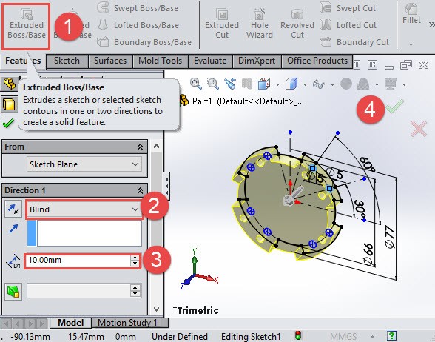Open the status bar help icon
Image resolution: width=435 pixels, height=342 pixels.
point(391,336)
